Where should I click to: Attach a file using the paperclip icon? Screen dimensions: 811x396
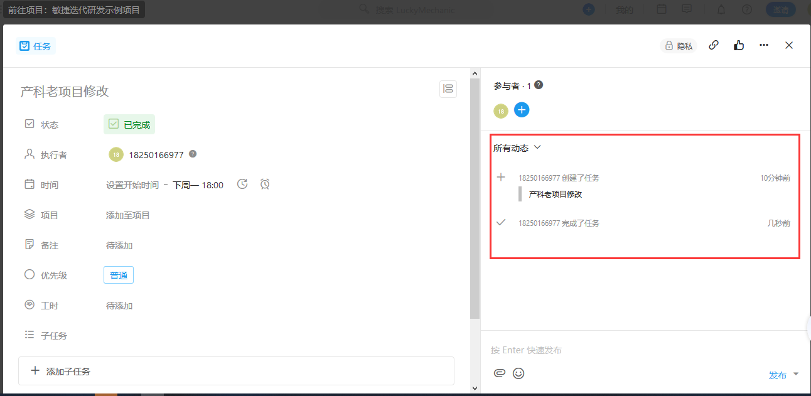[500, 373]
